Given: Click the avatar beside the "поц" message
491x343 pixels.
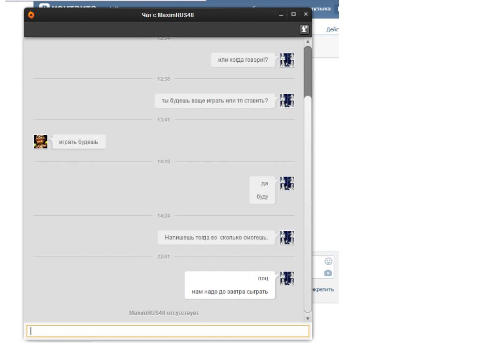Looking at the screenshot, I should [x=287, y=278].
